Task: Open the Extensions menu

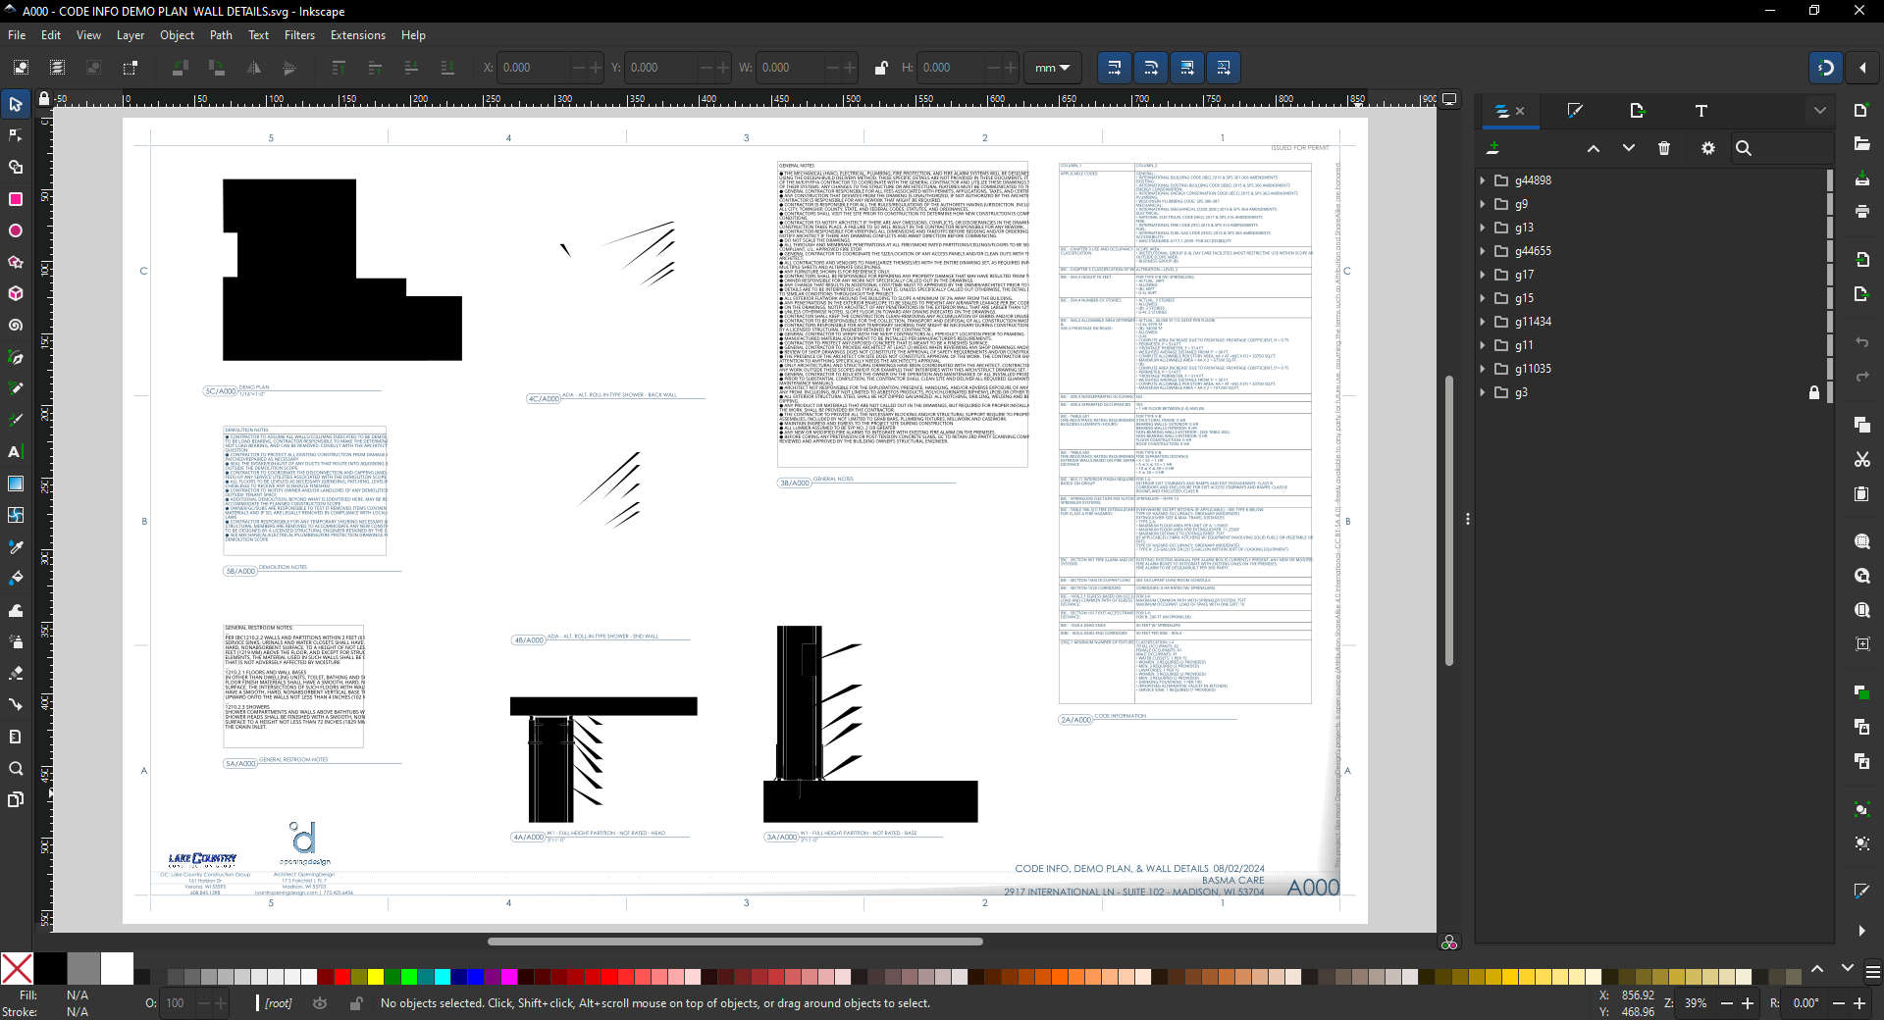Action: click(x=357, y=35)
